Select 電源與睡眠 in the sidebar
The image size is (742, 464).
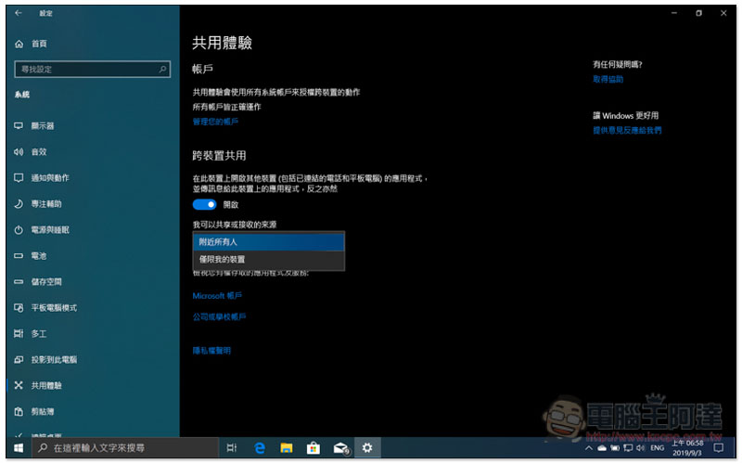point(49,229)
